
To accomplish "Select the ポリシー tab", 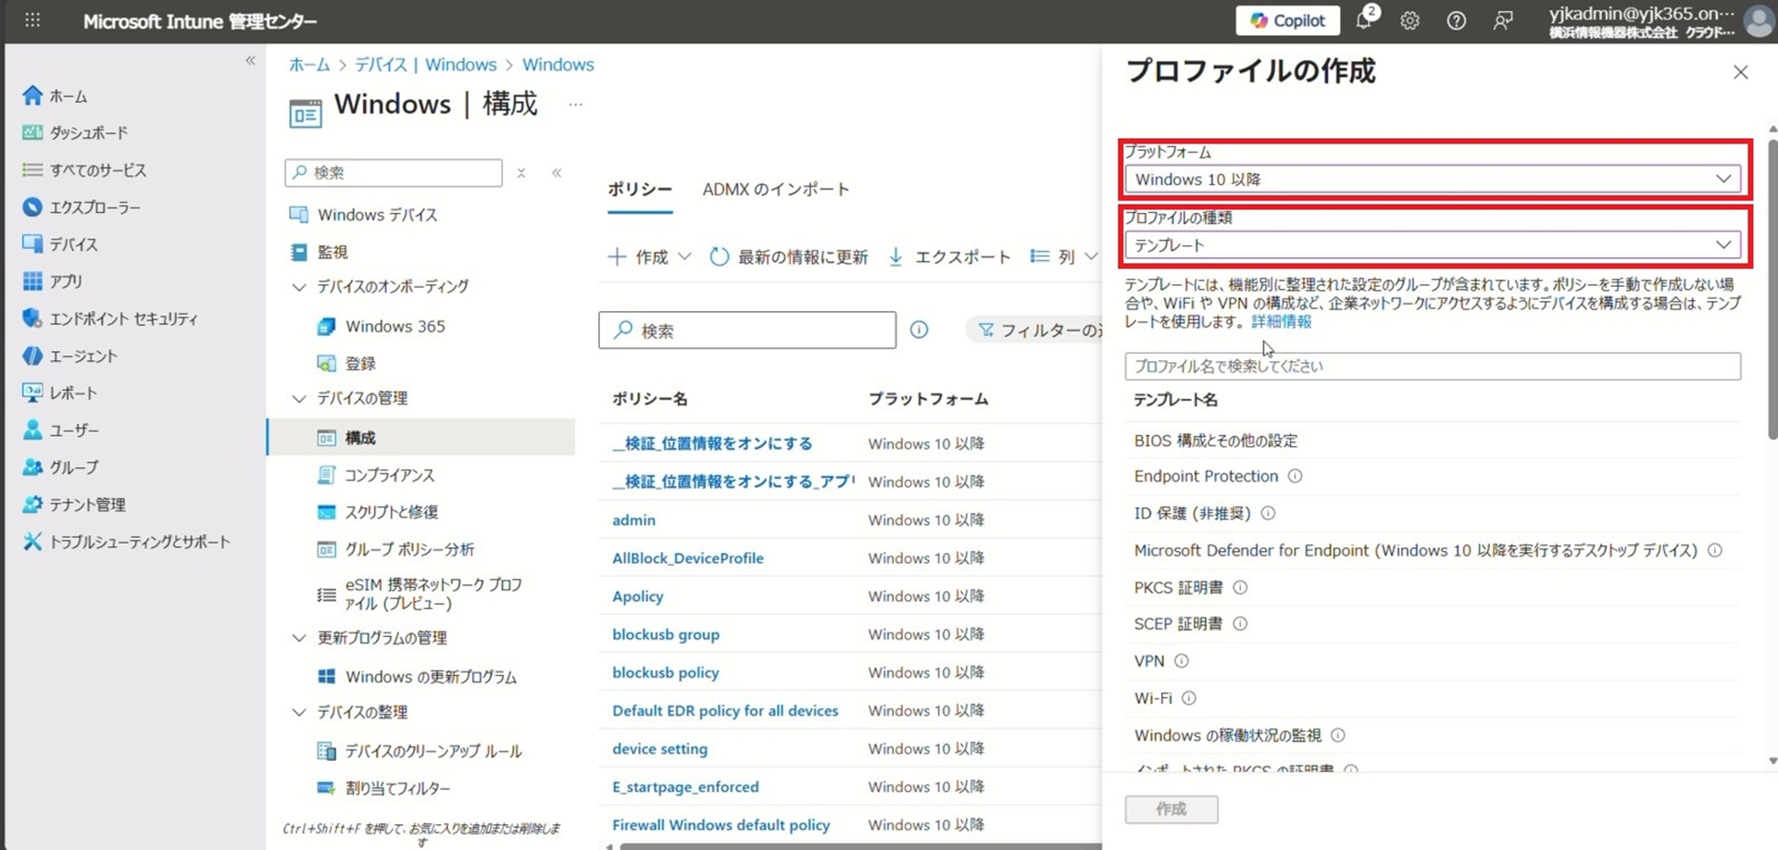I will point(639,189).
